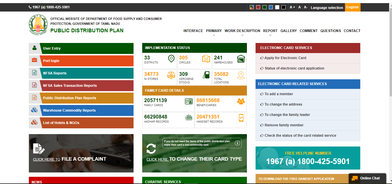Open the GALLERY menu item
The height and width of the screenshot is (184, 392).
coord(288,31)
